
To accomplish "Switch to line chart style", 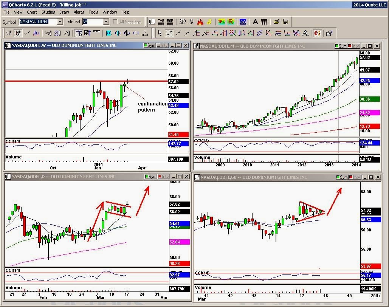I will tap(27, 33).
